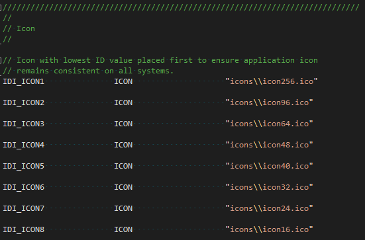Image resolution: width=365 pixels, height=240 pixels.
Task: Click the ICON keyword on the IDI_ICON5 line
Action: [x=123, y=166]
